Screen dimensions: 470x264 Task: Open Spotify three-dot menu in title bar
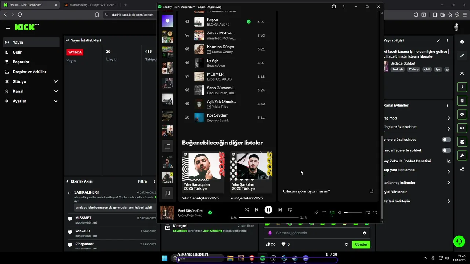[x=344, y=7]
